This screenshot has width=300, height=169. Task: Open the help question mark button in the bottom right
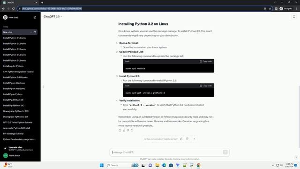[296, 157]
